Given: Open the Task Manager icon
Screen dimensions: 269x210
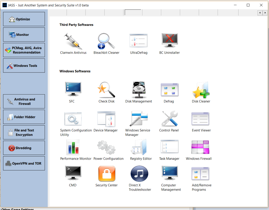Looking at the screenshot, I should 169,147.
